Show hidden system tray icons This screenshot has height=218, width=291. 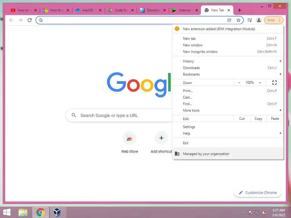(x=244, y=213)
